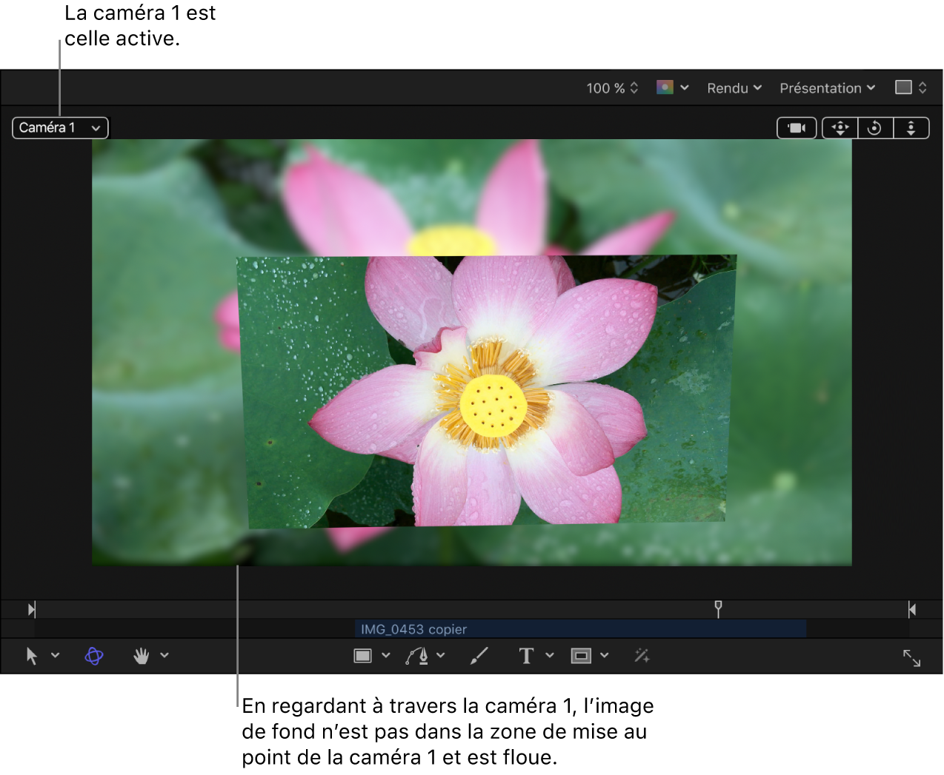Screen dimensions: 944x775
Task: Open the Rendu menu
Action: [734, 88]
